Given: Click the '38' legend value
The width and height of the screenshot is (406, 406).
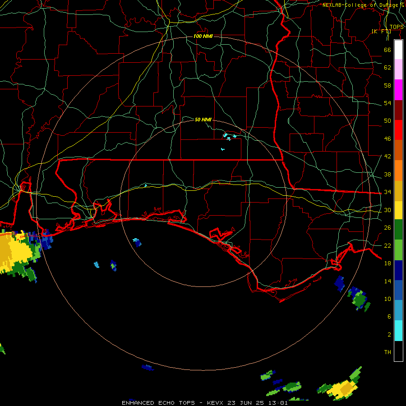Looking at the screenshot, I should tap(388, 174).
